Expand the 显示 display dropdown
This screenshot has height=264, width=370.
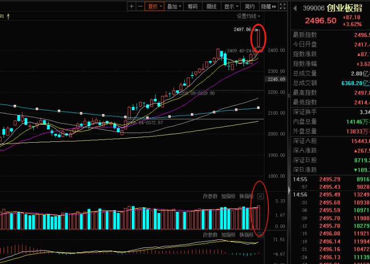pos(230,6)
